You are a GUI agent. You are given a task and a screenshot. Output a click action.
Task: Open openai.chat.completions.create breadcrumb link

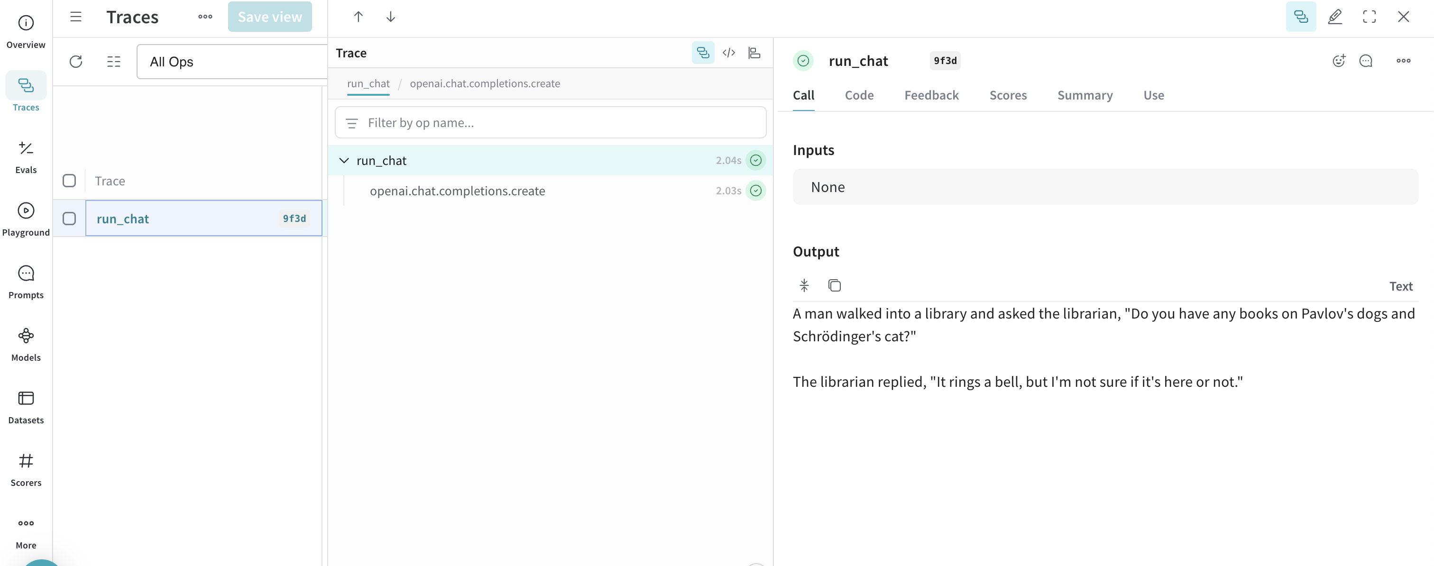click(484, 83)
